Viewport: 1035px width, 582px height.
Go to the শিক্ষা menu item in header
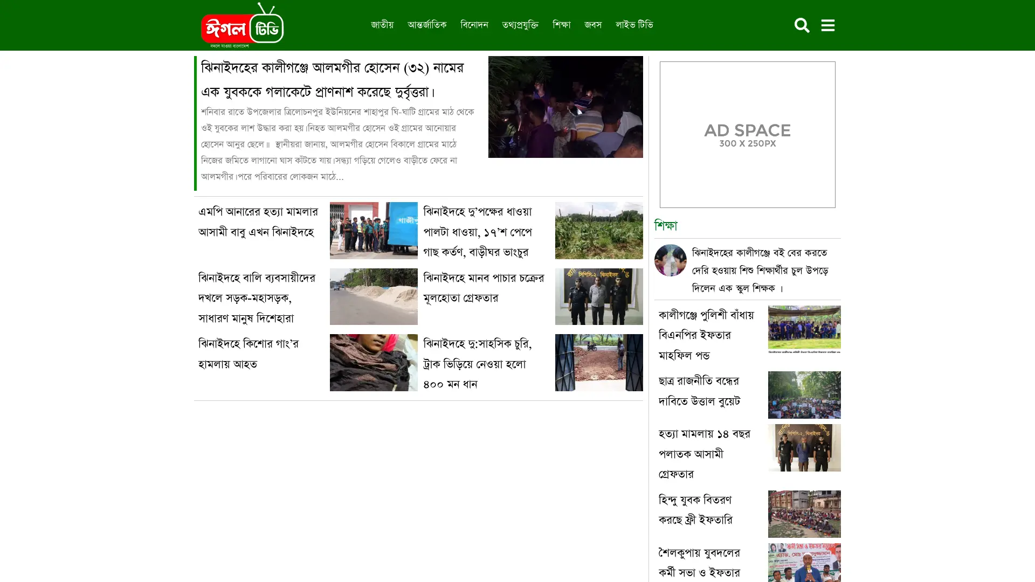pos(561,25)
